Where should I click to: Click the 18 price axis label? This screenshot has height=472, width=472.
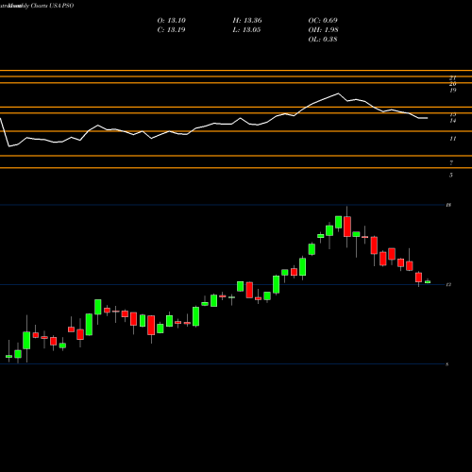448,205
